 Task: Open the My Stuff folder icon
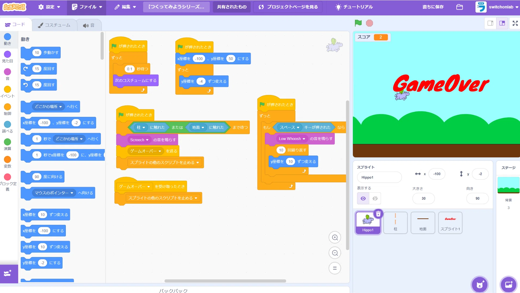coord(460,7)
